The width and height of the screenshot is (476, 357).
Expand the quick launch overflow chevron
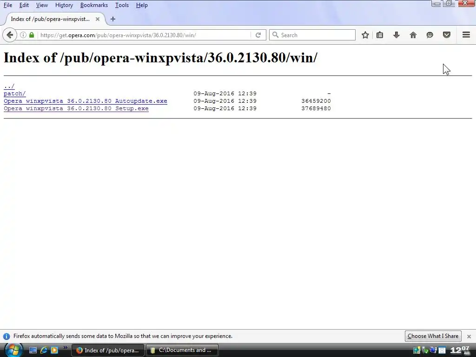coord(65,348)
